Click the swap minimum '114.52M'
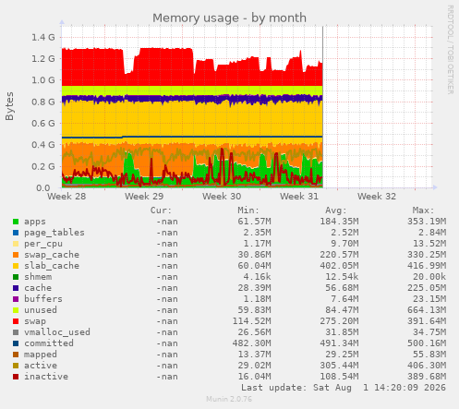 252,321
